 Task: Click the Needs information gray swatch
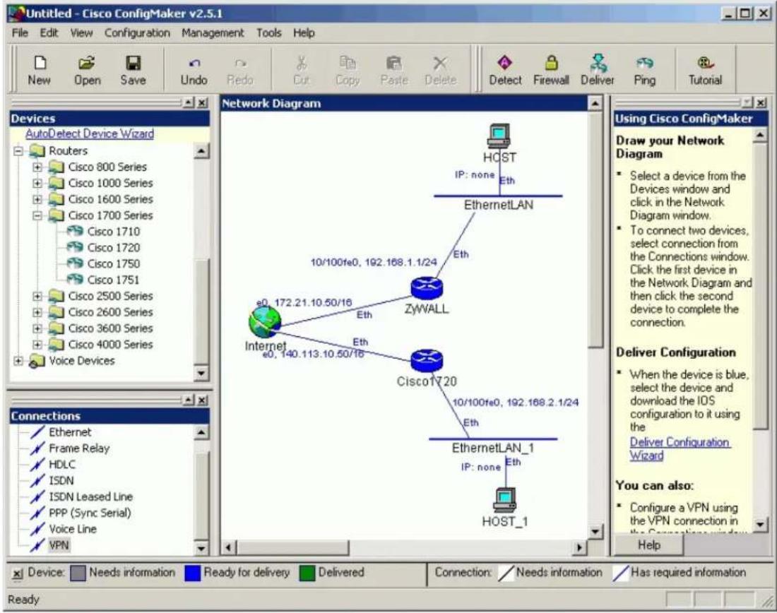click(78, 573)
